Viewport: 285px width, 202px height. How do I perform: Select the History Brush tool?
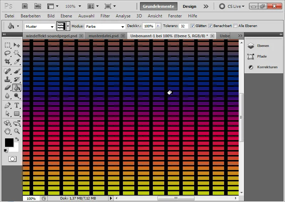(x=17, y=79)
